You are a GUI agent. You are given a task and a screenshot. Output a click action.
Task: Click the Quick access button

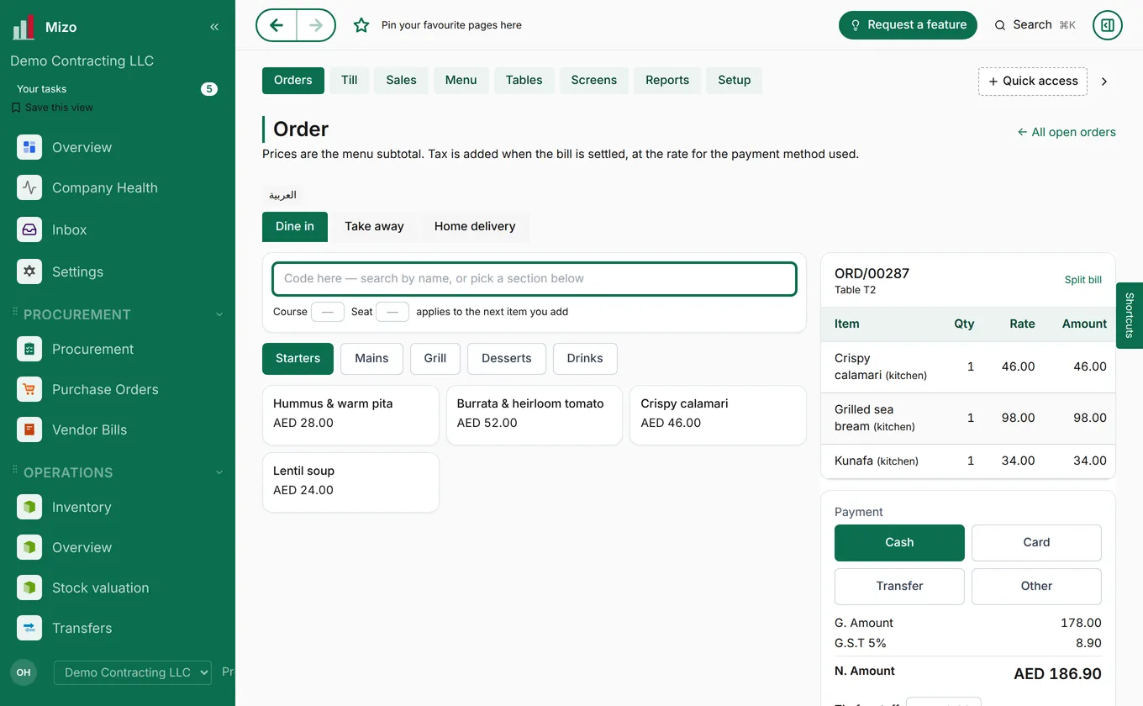click(x=1033, y=82)
